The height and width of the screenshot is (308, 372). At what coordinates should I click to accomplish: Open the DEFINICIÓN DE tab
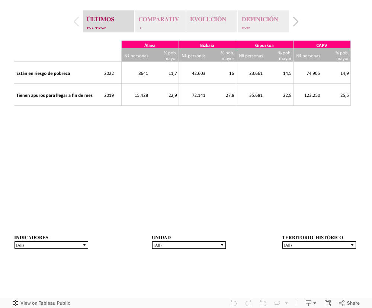(263, 22)
